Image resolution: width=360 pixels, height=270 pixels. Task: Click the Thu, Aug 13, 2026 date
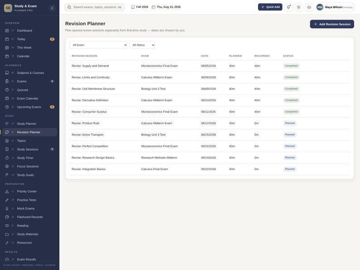166,7
